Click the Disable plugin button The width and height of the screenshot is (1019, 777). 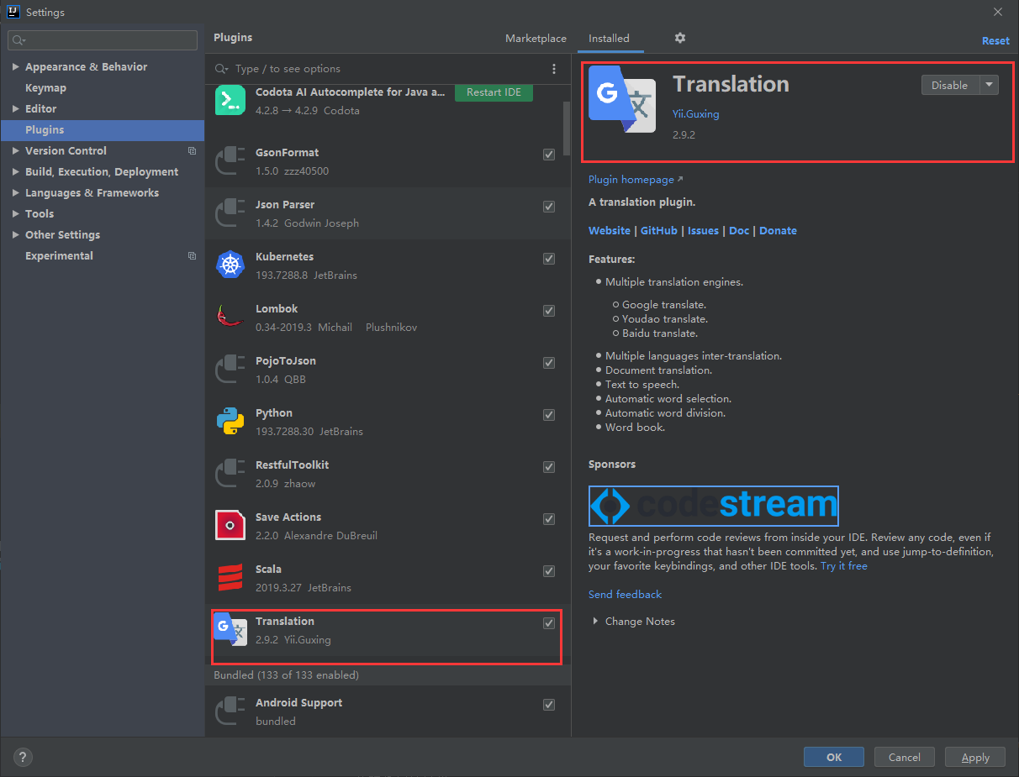(x=950, y=85)
